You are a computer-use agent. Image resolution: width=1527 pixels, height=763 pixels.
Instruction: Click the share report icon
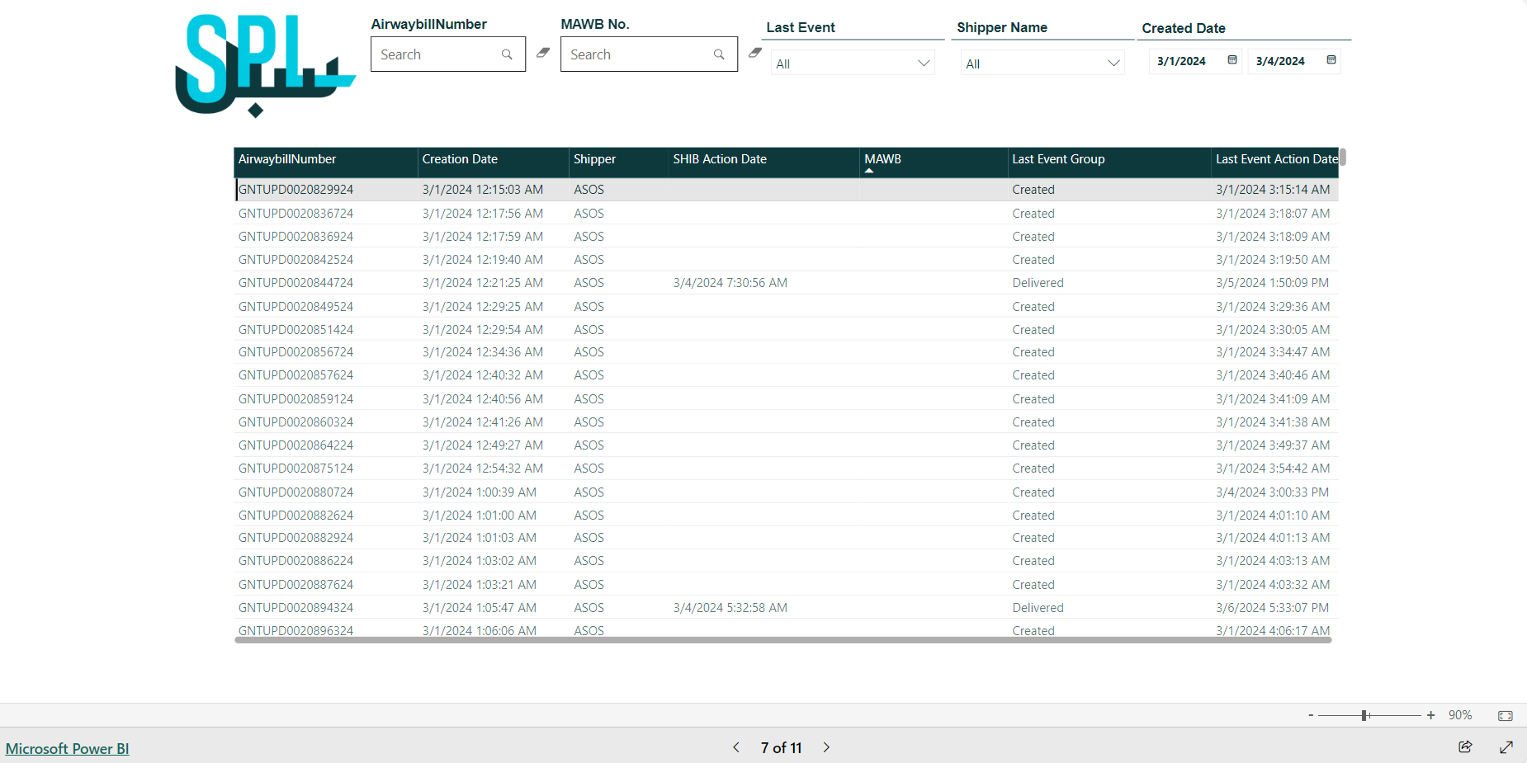pyautogui.click(x=1465, y=747)
